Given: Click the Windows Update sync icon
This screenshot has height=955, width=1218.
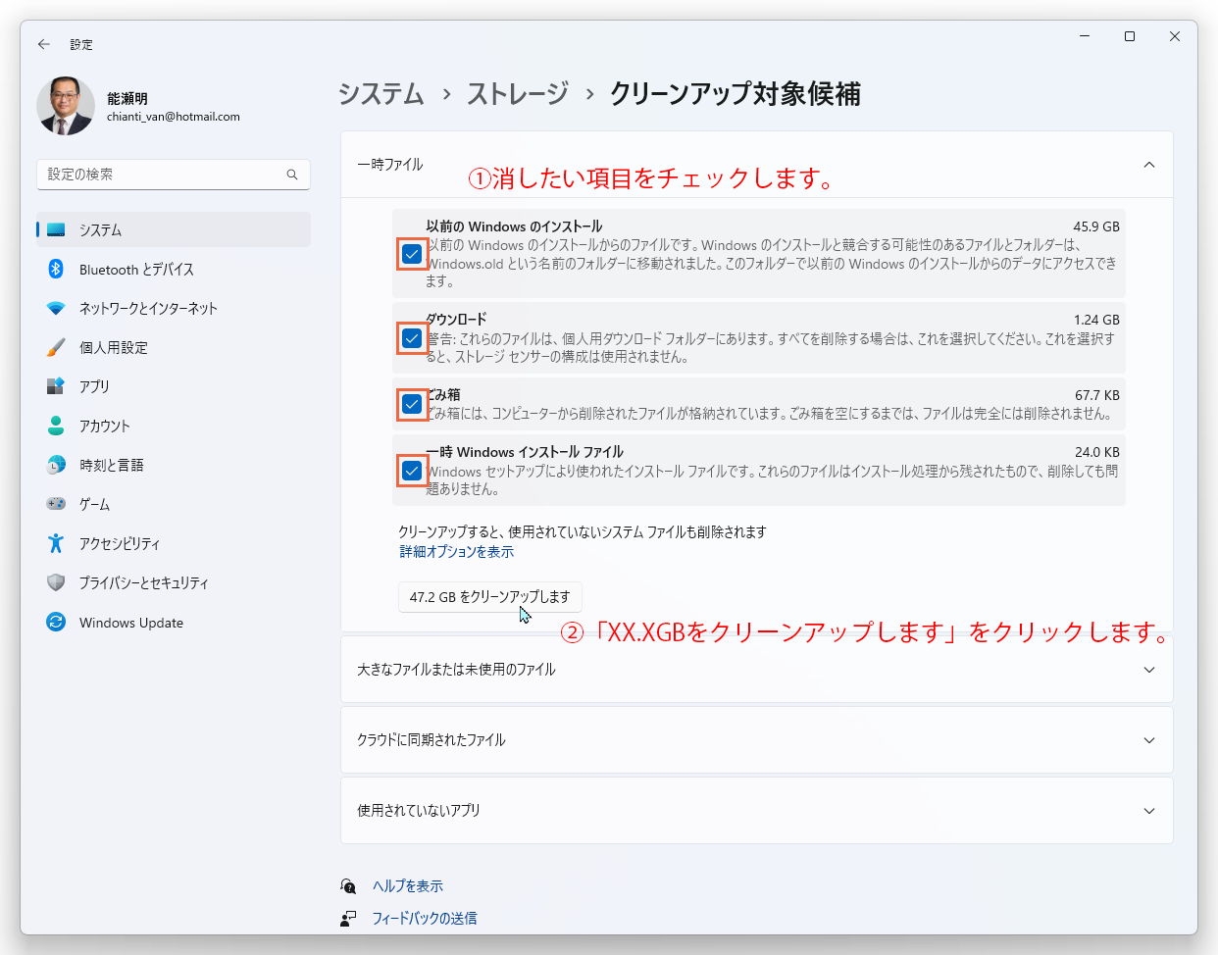Looking at the screenshot, I should pos(56,622).
